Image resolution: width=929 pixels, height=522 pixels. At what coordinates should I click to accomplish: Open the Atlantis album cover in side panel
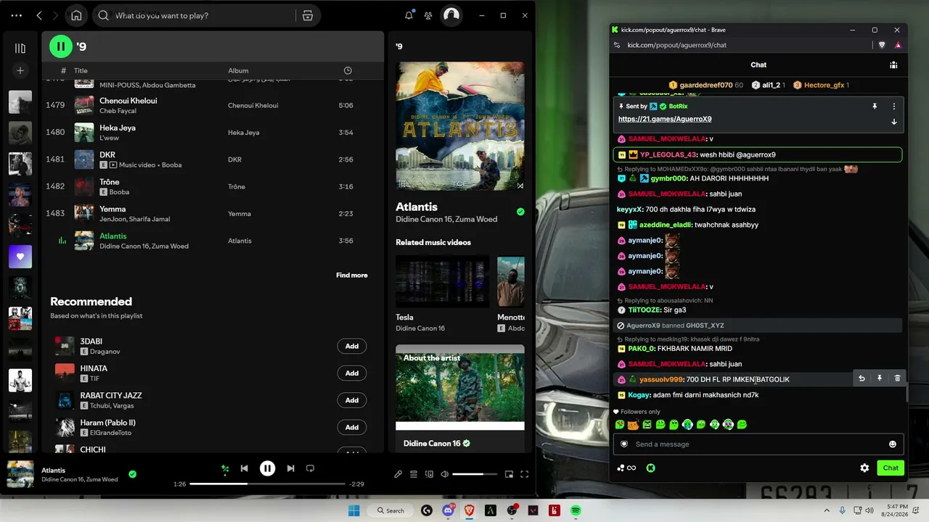pos(460,126)
